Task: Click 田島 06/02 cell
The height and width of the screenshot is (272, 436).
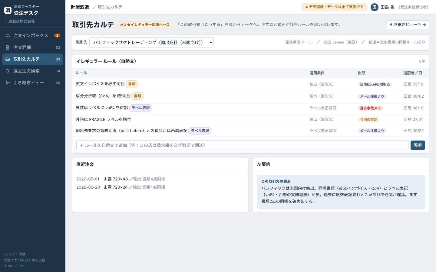Action: click(x=414, y=96)
